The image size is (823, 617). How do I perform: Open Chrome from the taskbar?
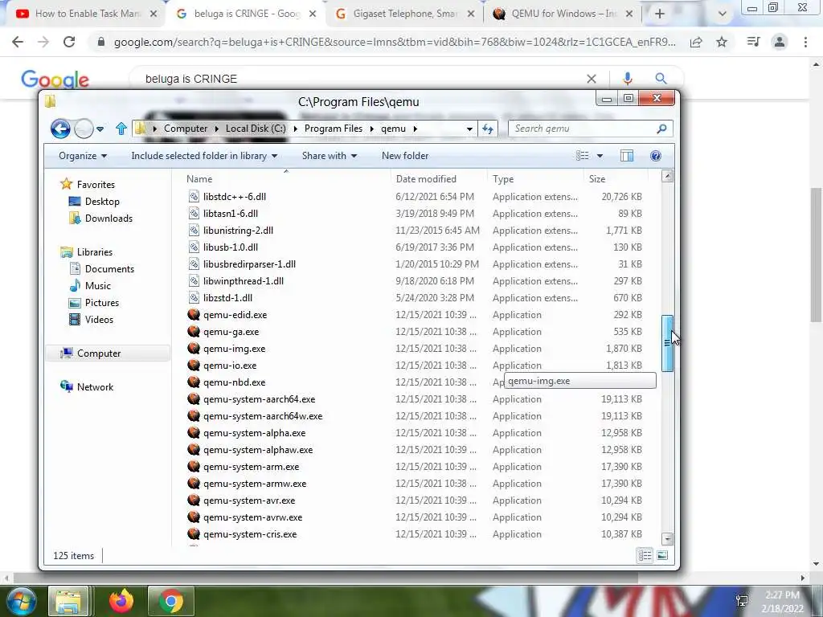click(171, 601)
